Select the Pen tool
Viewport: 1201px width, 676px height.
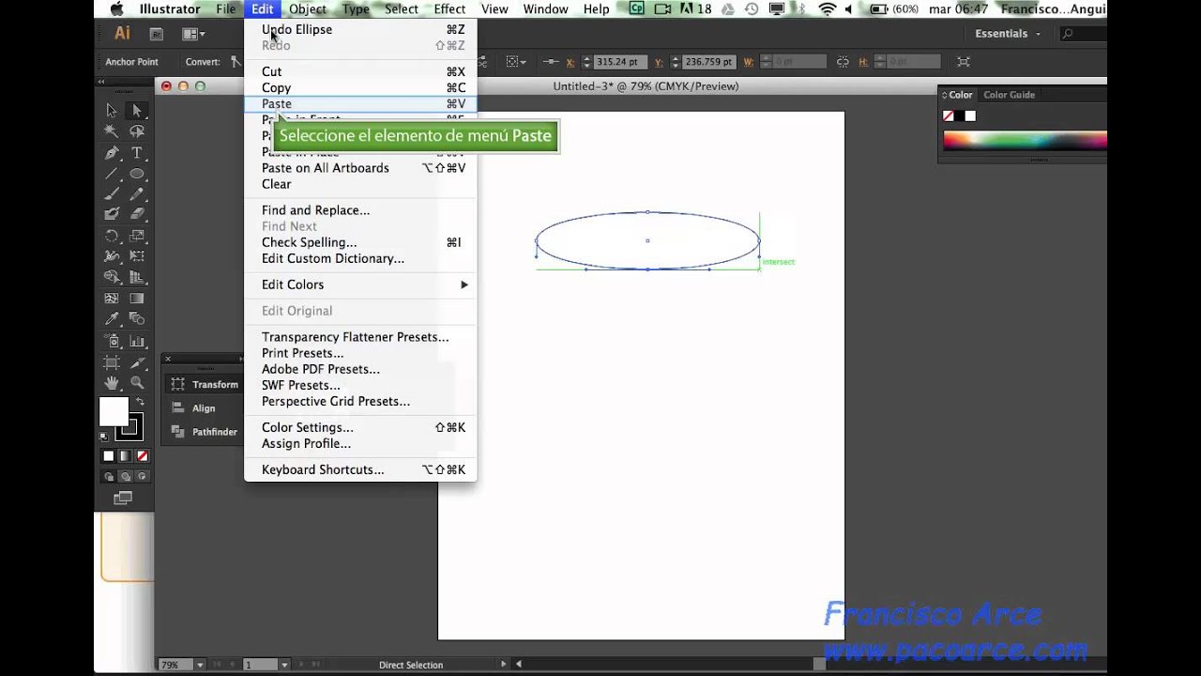click(x=112, y=153)
